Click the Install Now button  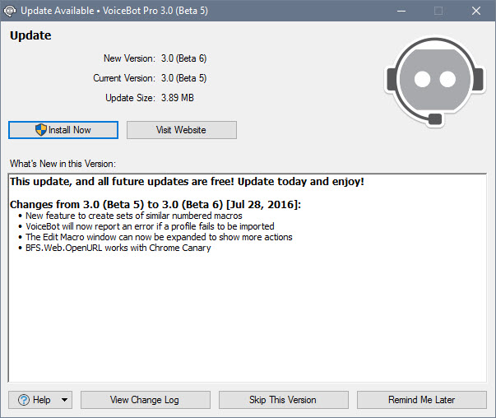point(63,130)
